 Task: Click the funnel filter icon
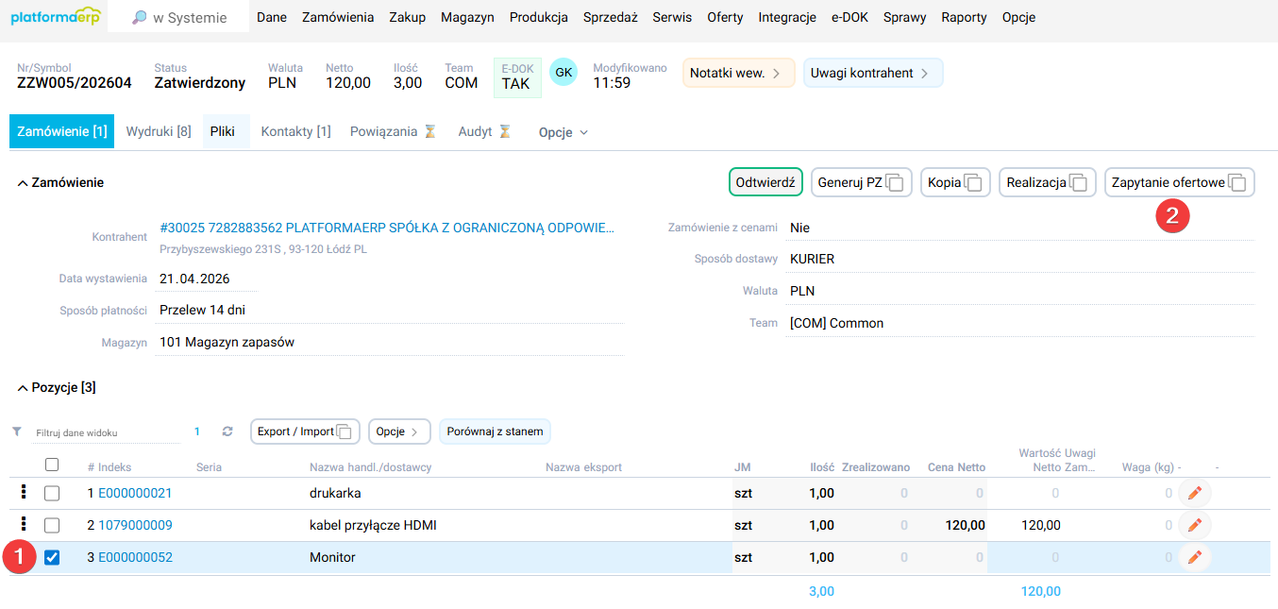coord(17,431)
